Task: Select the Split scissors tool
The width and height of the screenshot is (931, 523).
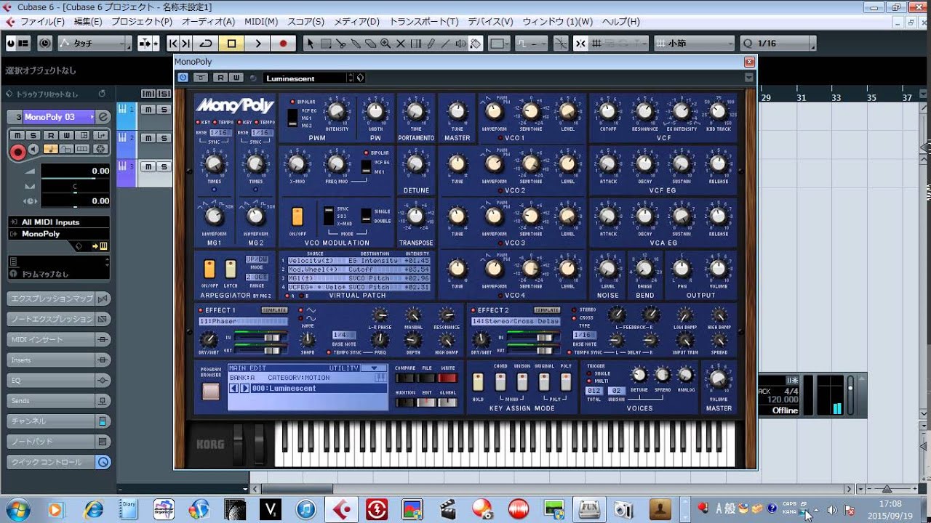Action: pos(341,44)
